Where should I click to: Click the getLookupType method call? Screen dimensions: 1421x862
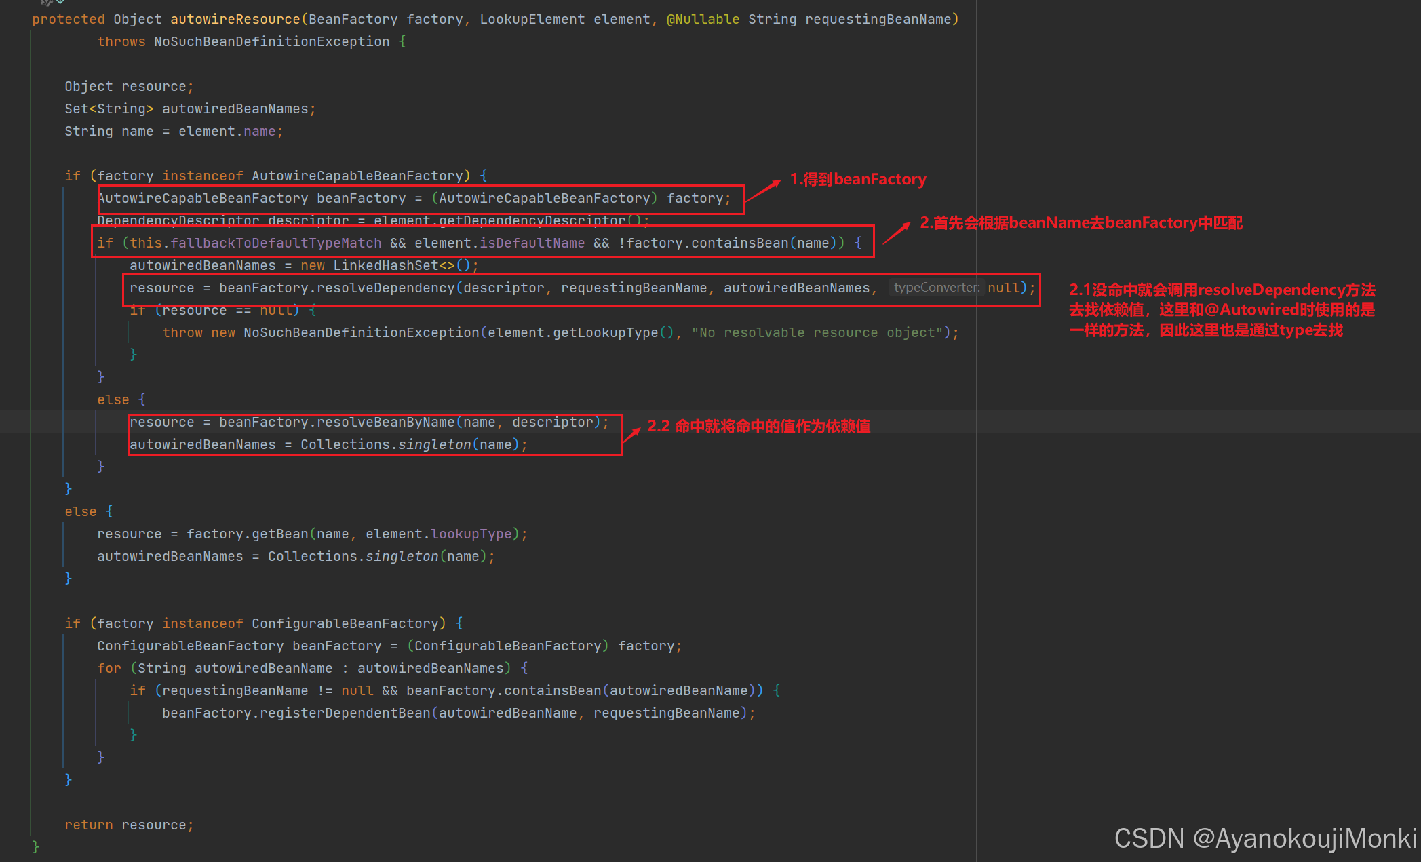605,332
